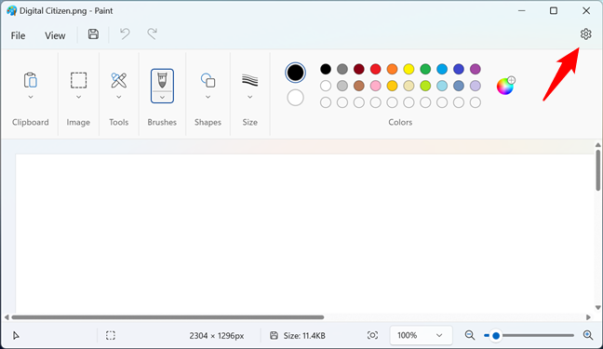Pick the gold palette color
Screen dimensions: 603x349
[x=393, y=86]
